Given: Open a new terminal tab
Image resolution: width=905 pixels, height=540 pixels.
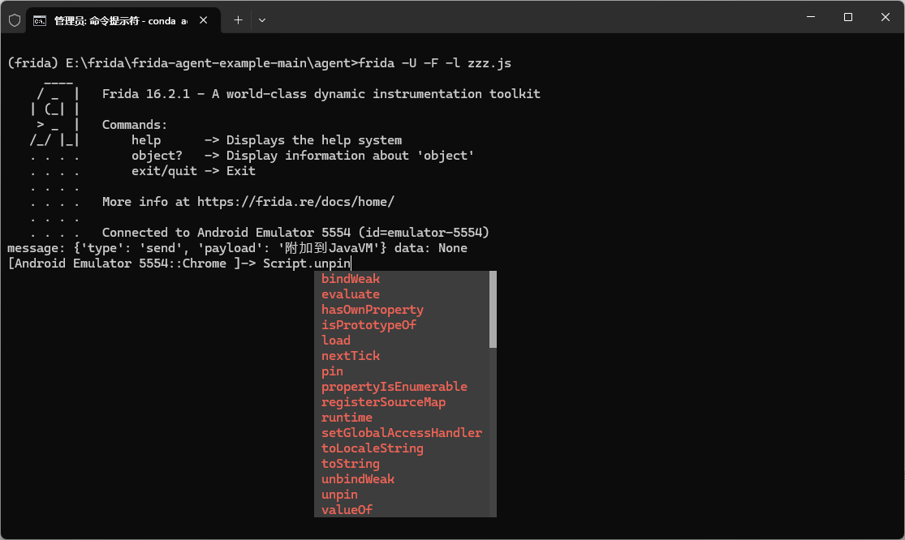Looking at the screenshot, I should click(x=239, y=20).
